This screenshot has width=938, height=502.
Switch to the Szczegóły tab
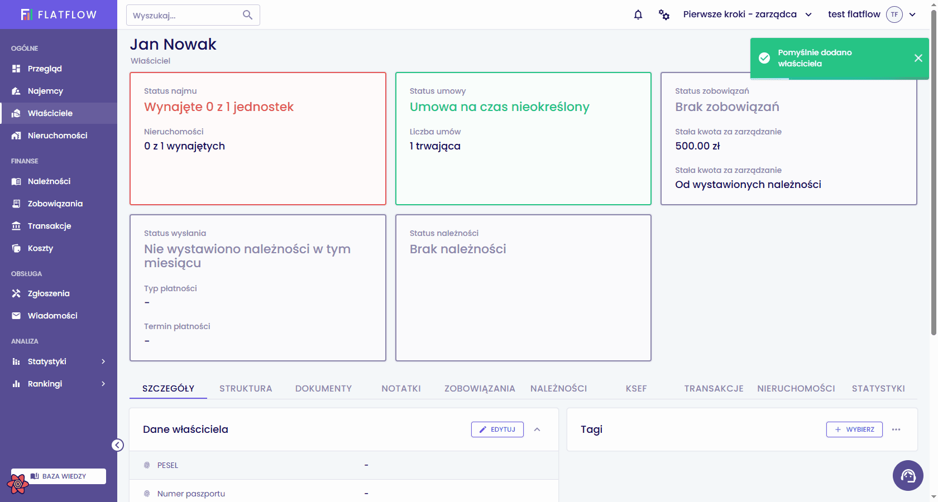168,388
